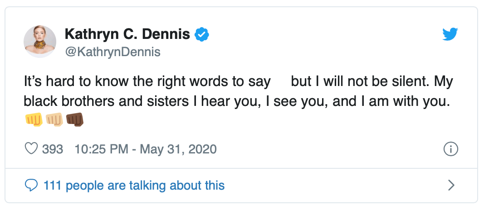Click the name Kathryn C. Dennis

coord(127,34)
